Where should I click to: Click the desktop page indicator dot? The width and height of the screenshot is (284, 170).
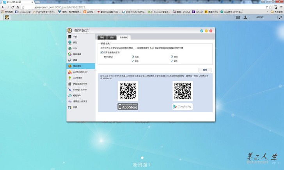click(x=142, y=158)
